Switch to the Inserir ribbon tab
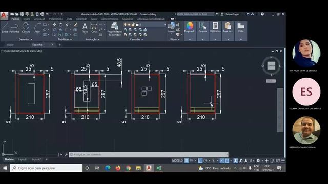The height and width of the screenshot is (184, 328). pos(27,19)
